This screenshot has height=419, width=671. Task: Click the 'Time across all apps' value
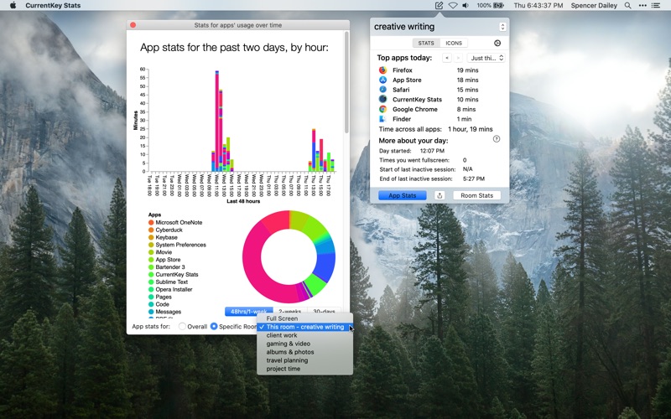471,129
